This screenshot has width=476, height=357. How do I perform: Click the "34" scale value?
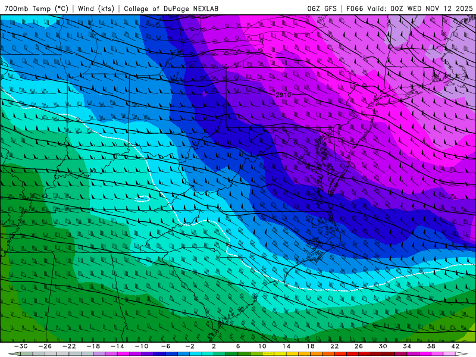click(407, 346)
